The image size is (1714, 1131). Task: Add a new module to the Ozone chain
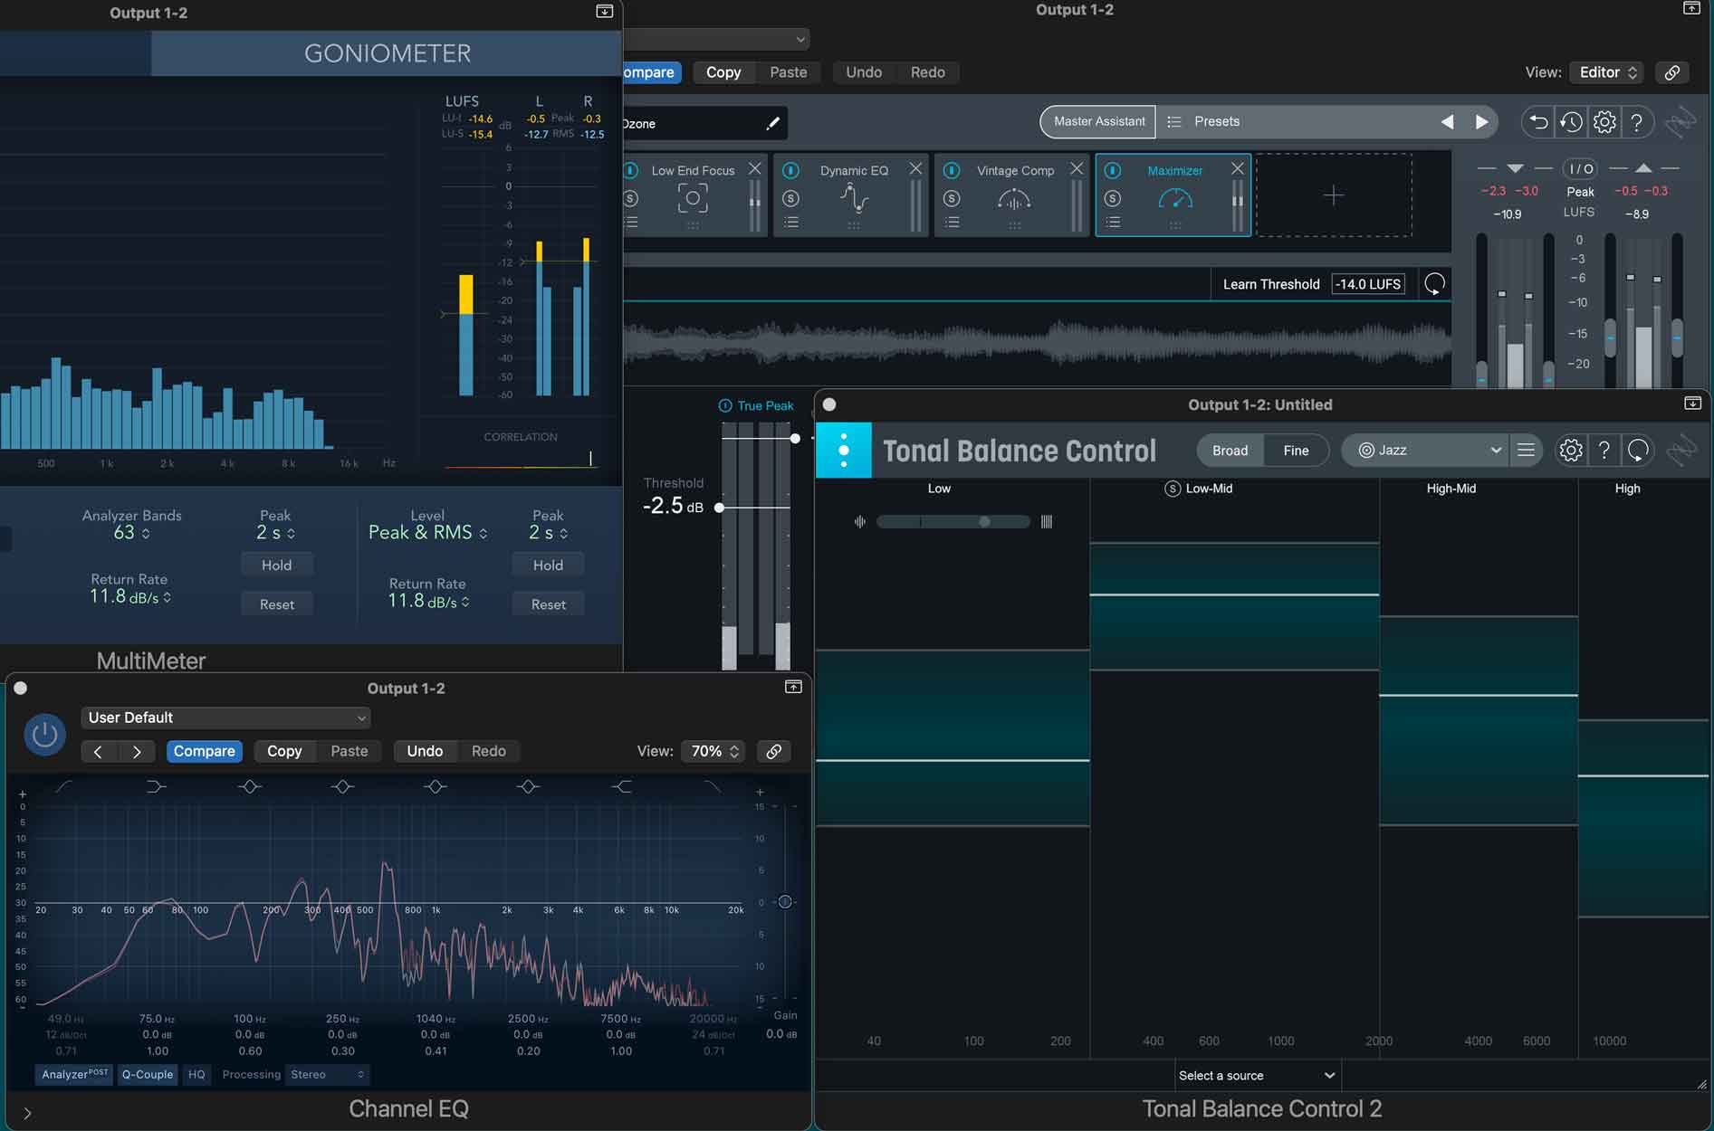click(1334, 195)
